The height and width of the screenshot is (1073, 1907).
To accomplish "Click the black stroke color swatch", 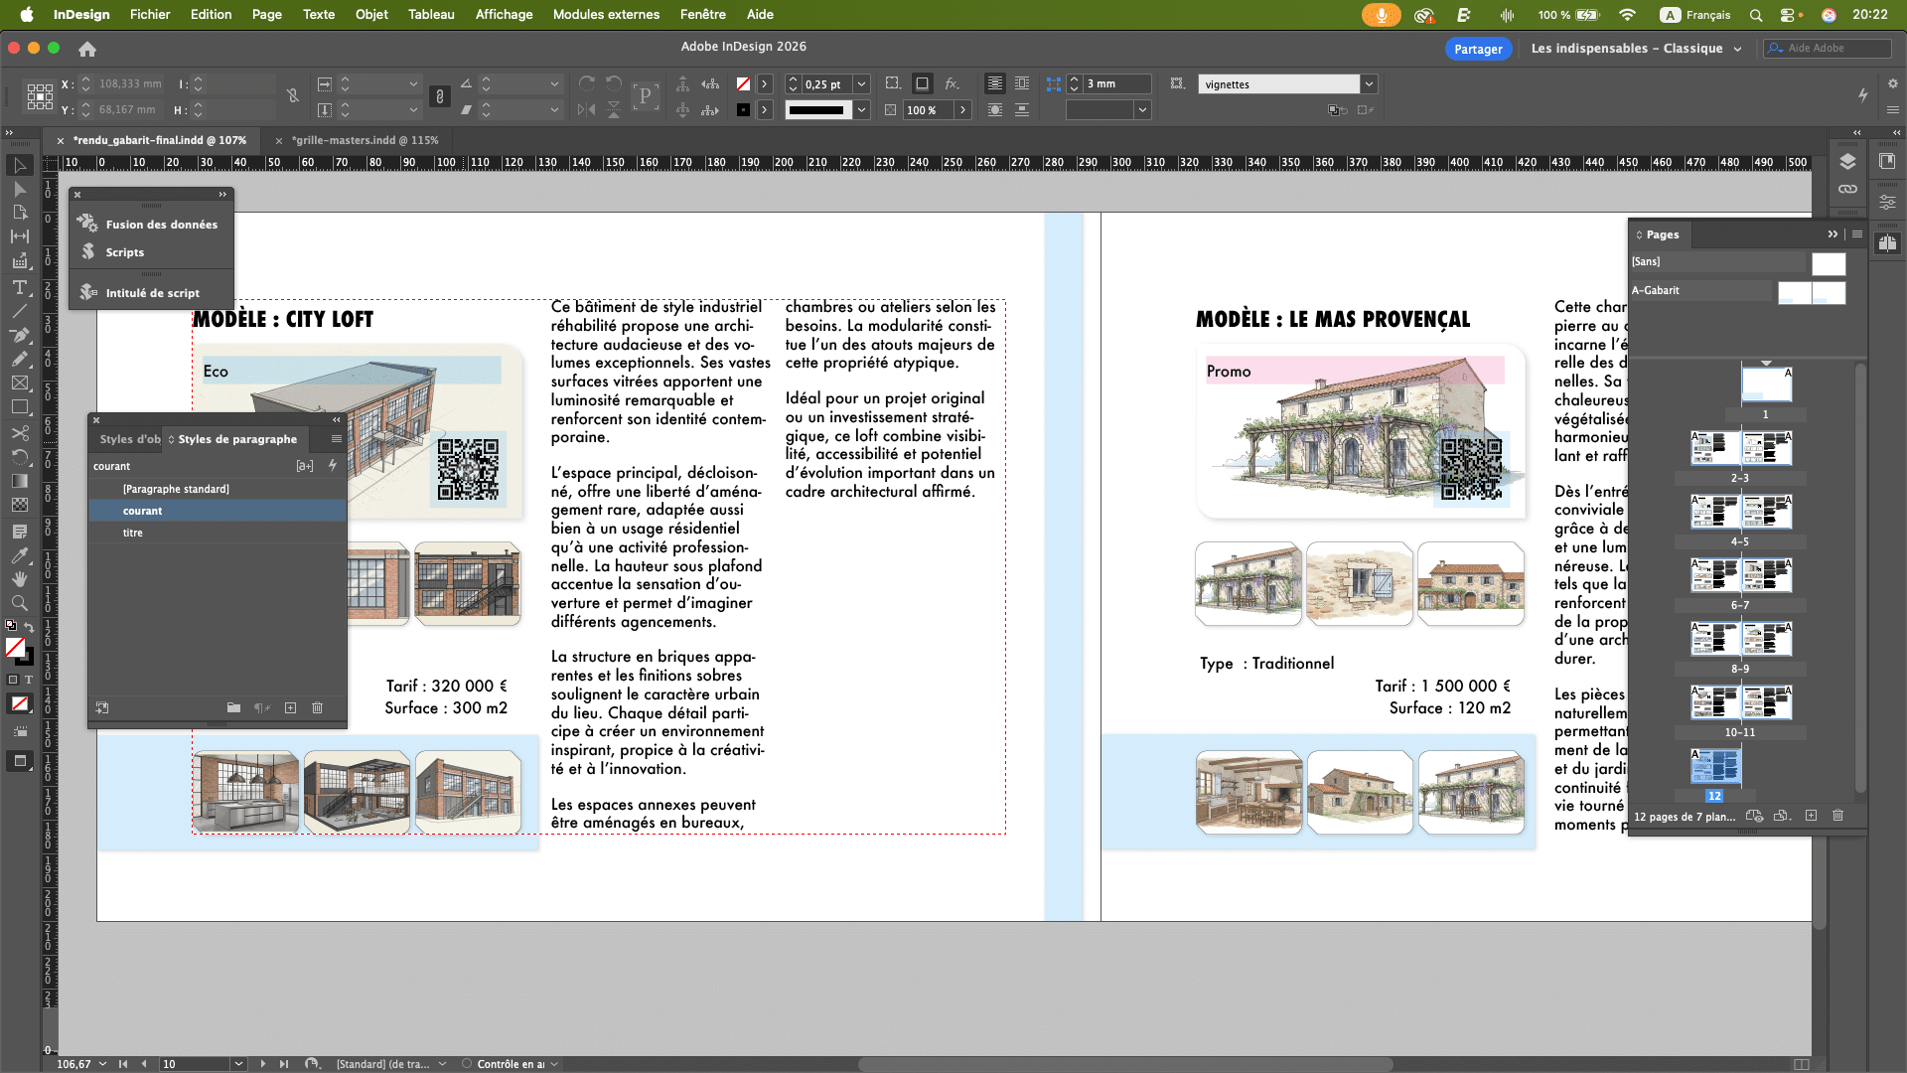I will pos(743,110).
